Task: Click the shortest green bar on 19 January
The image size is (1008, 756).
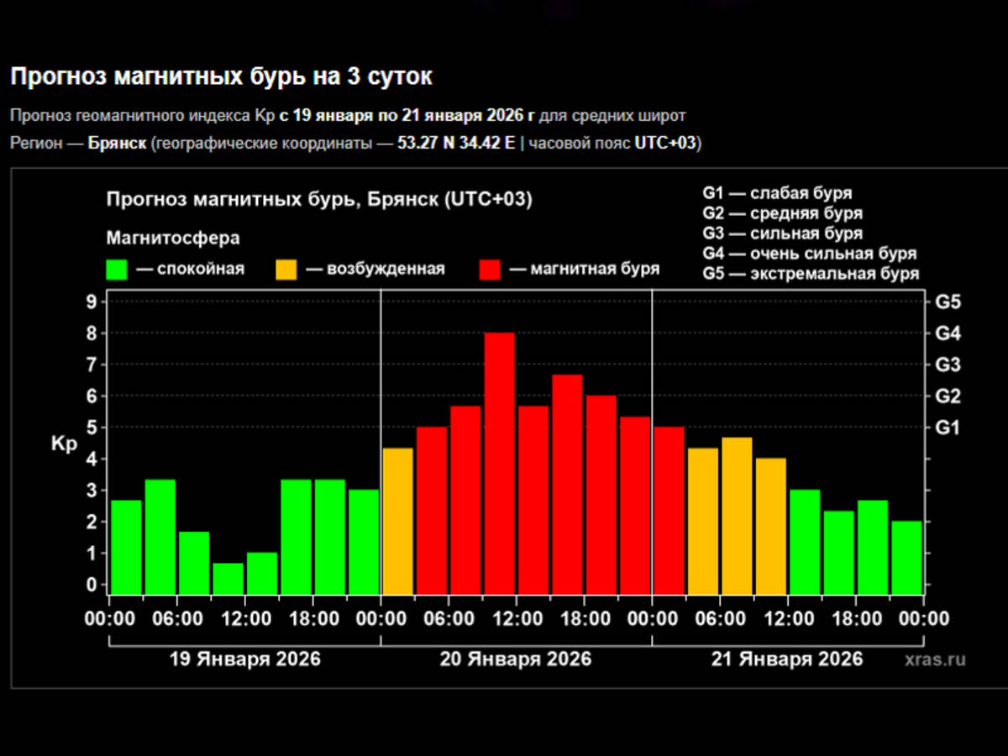Action: point(228,578)
